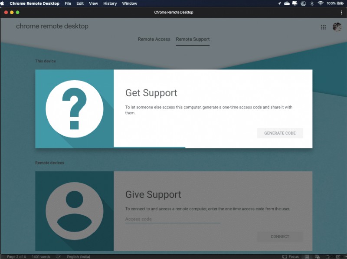Click the Give Support heading
Screen dimensions: 347x259
[153, 195]
